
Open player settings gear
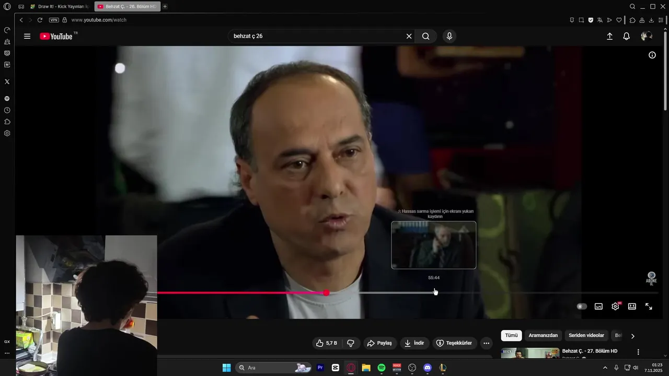(615, 307)
